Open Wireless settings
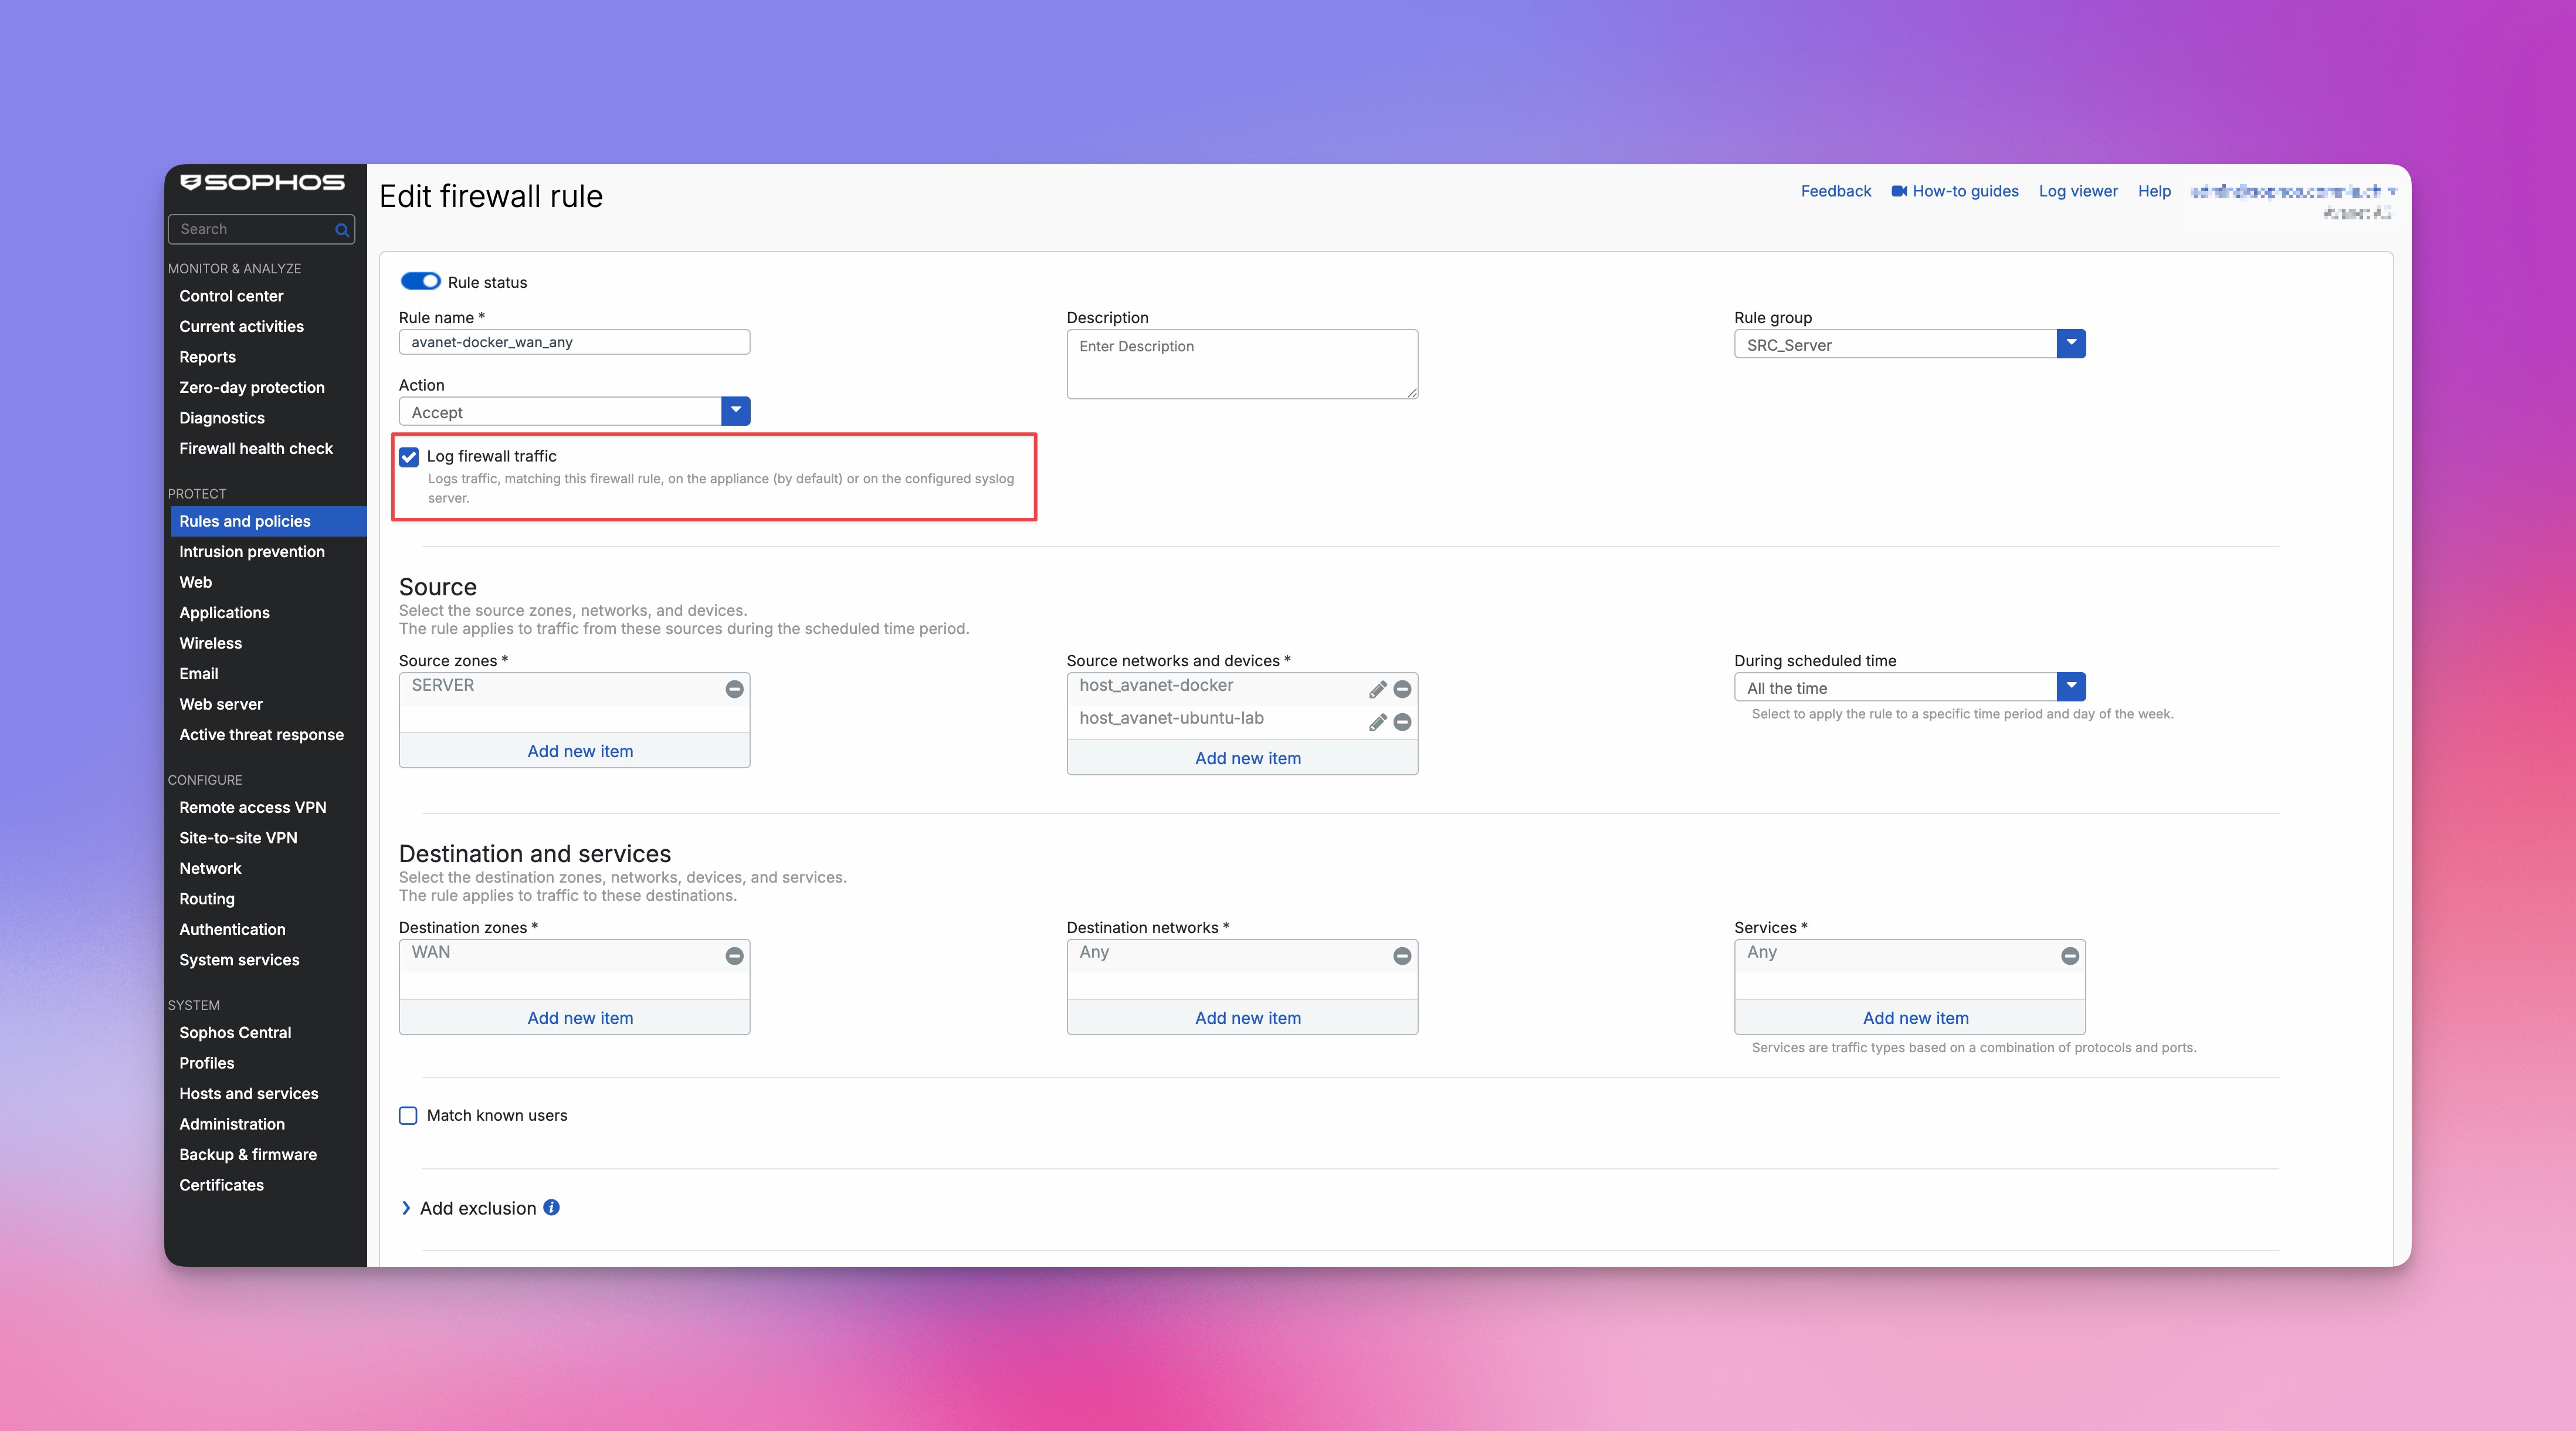 [210, 643]
